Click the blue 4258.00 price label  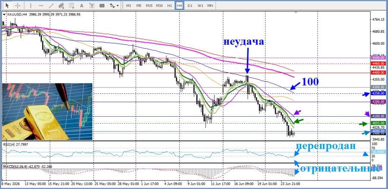click(x=379, y=93)
